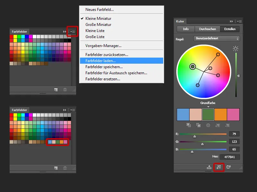Choose Farbfelder ersetzen menu entry
Screen dimensions: 257x192
102,79
